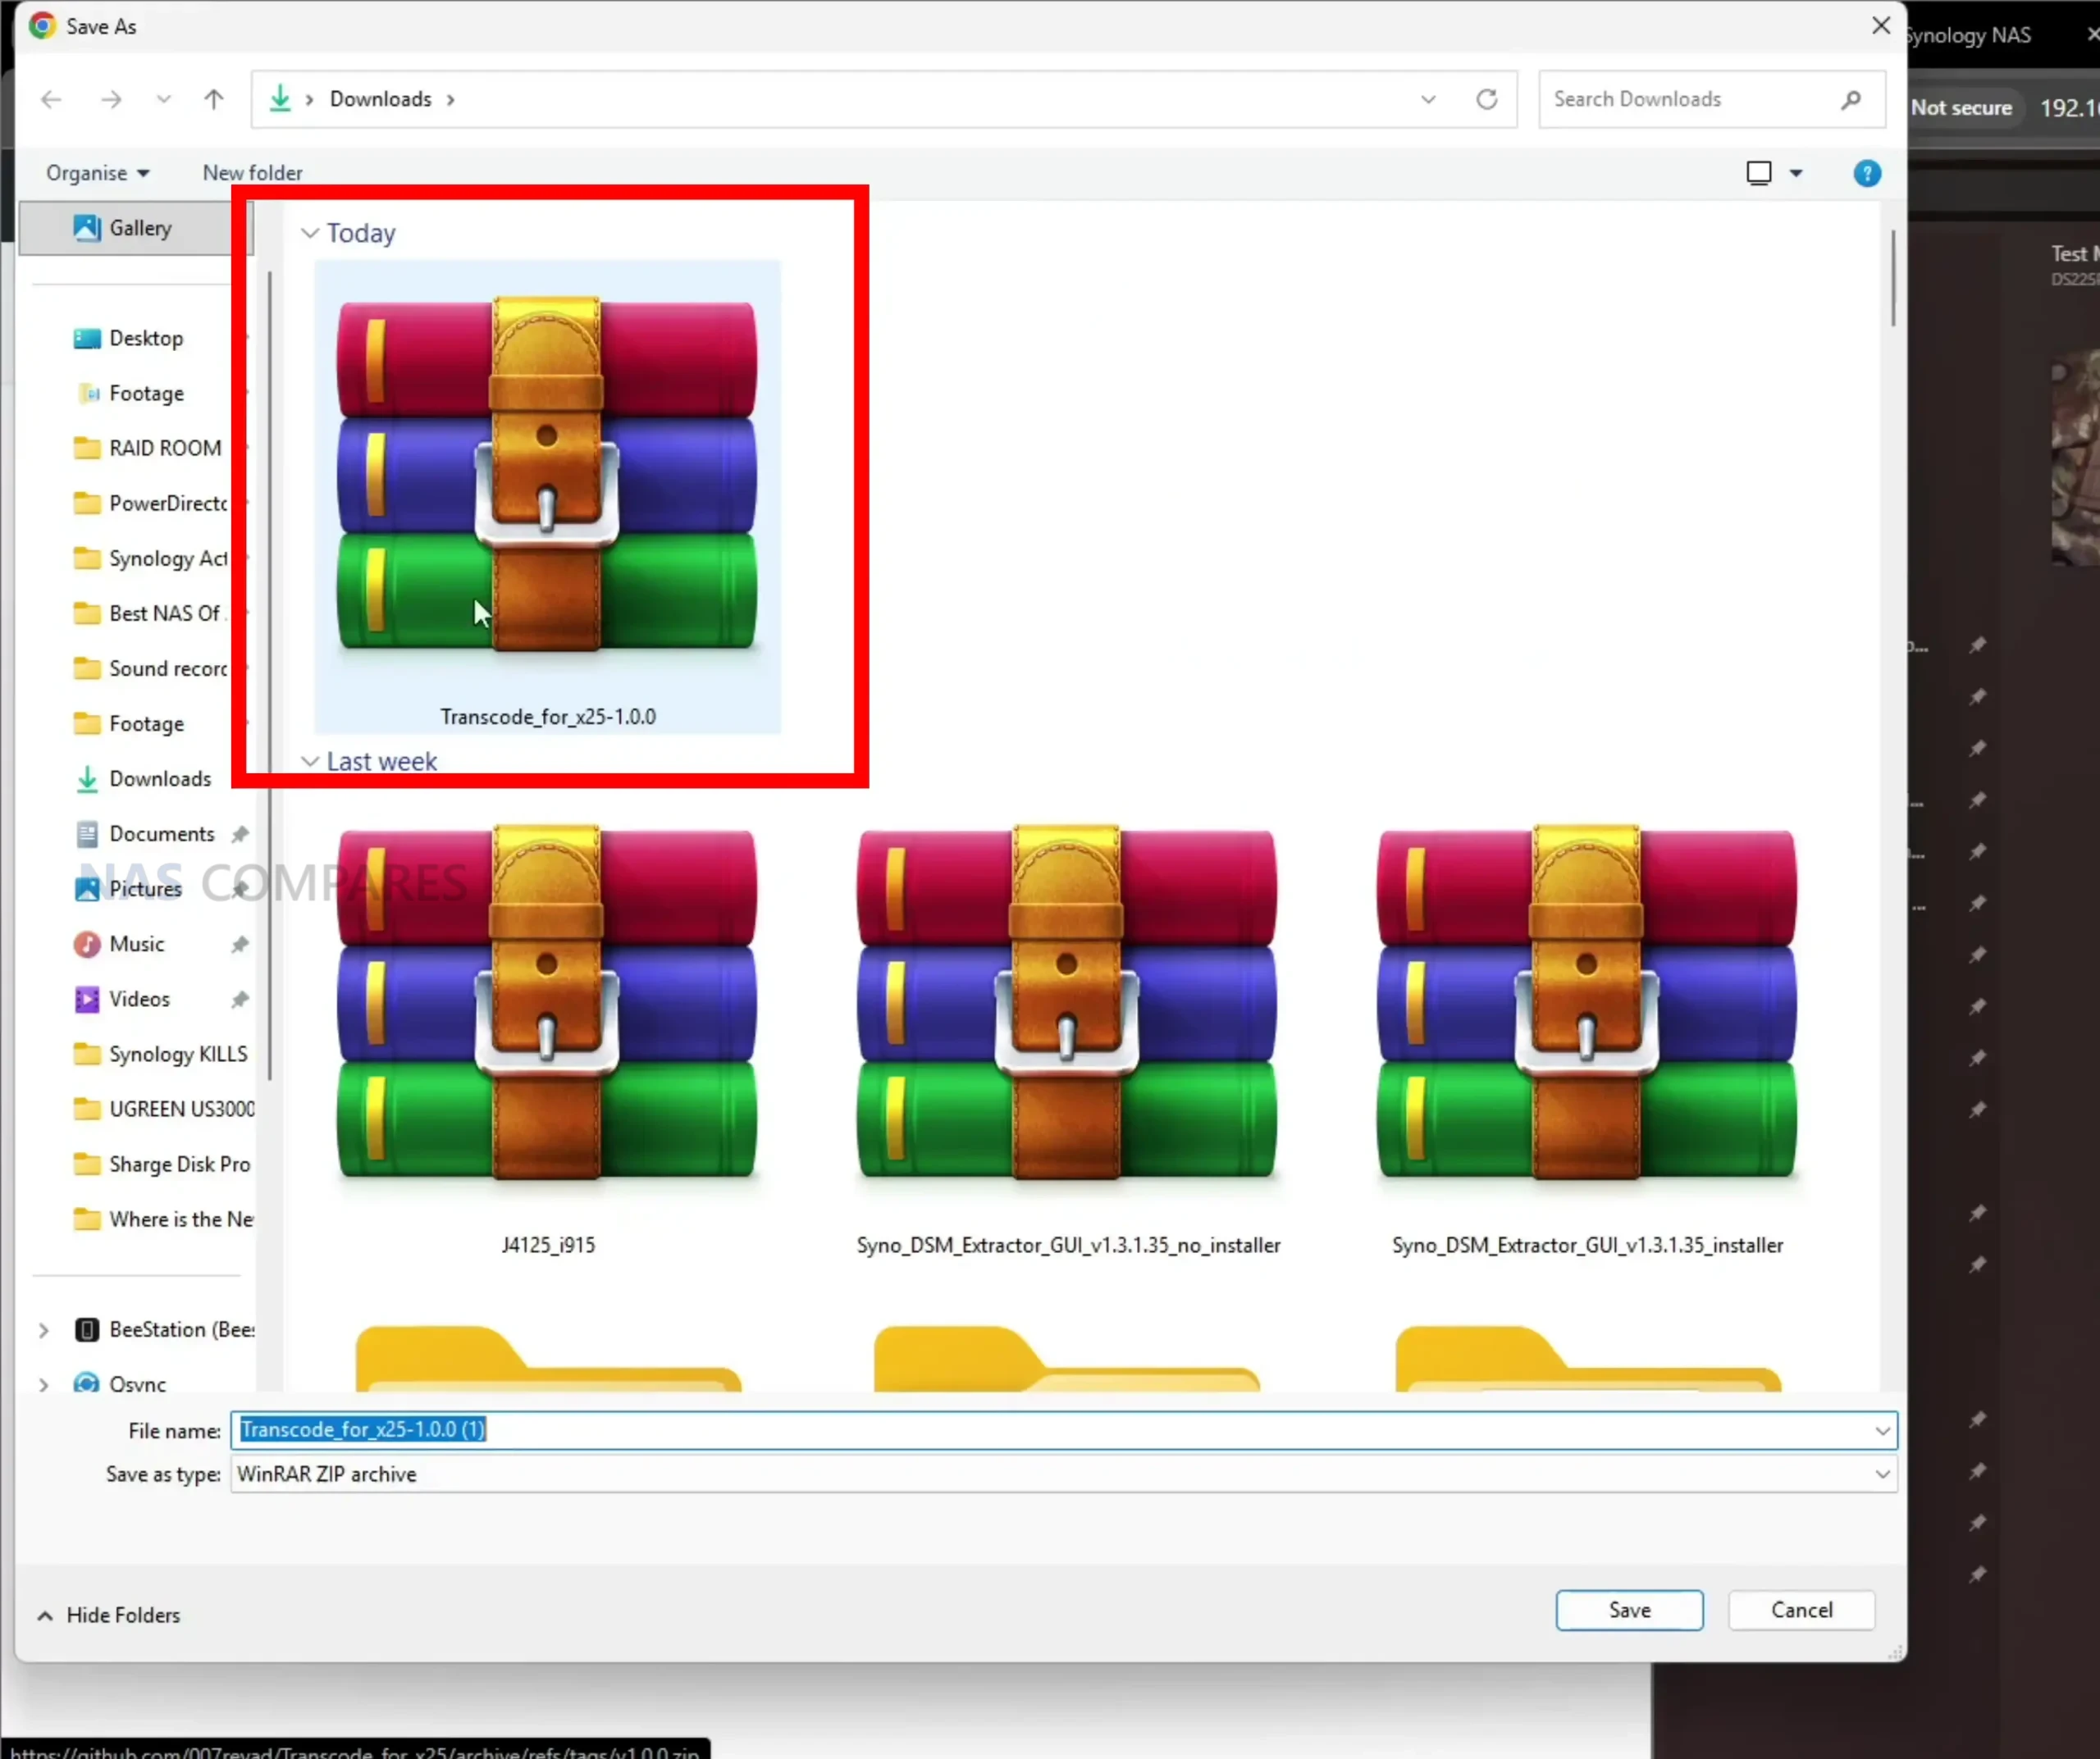This screenshot has width=2100, height=1759.
Task: Go back with the Back arrow
Action: pyautogui.click(x=51, y=99)
